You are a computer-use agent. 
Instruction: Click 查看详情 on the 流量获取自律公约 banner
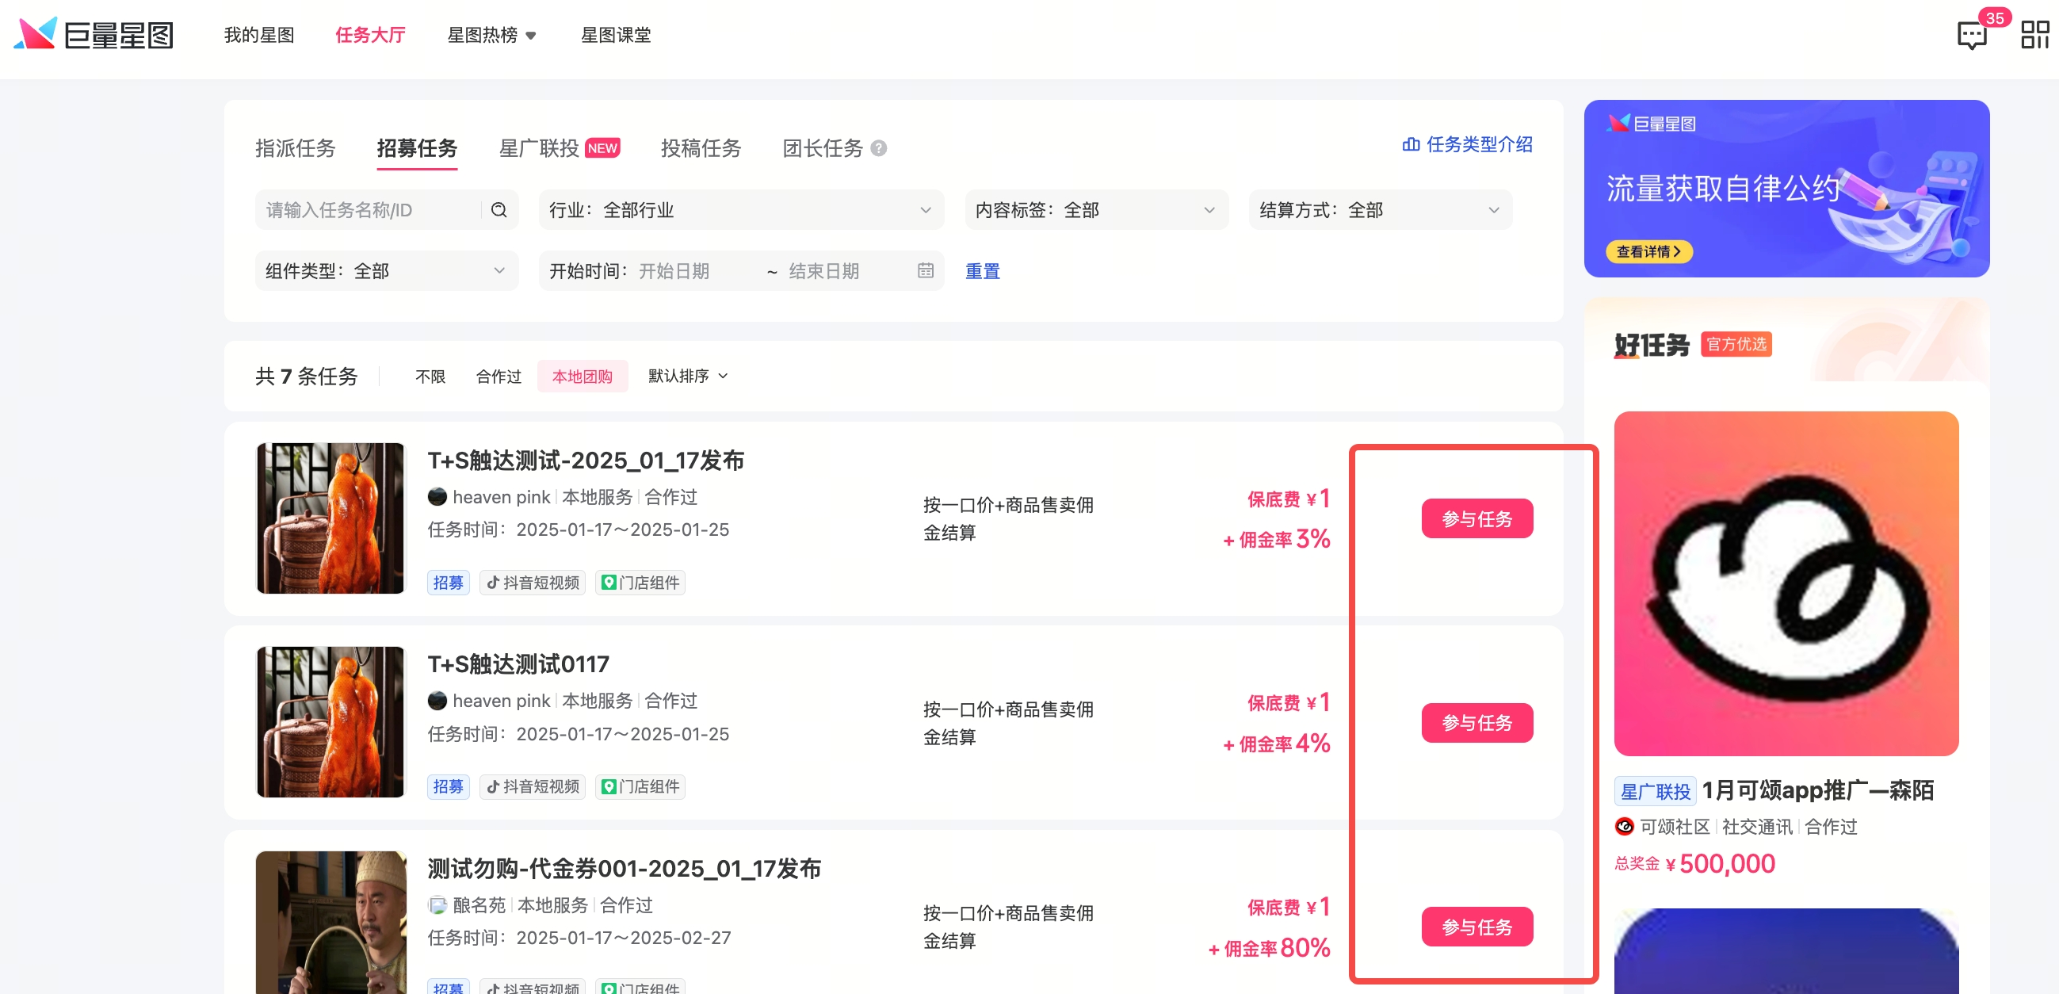point(1649,251)
